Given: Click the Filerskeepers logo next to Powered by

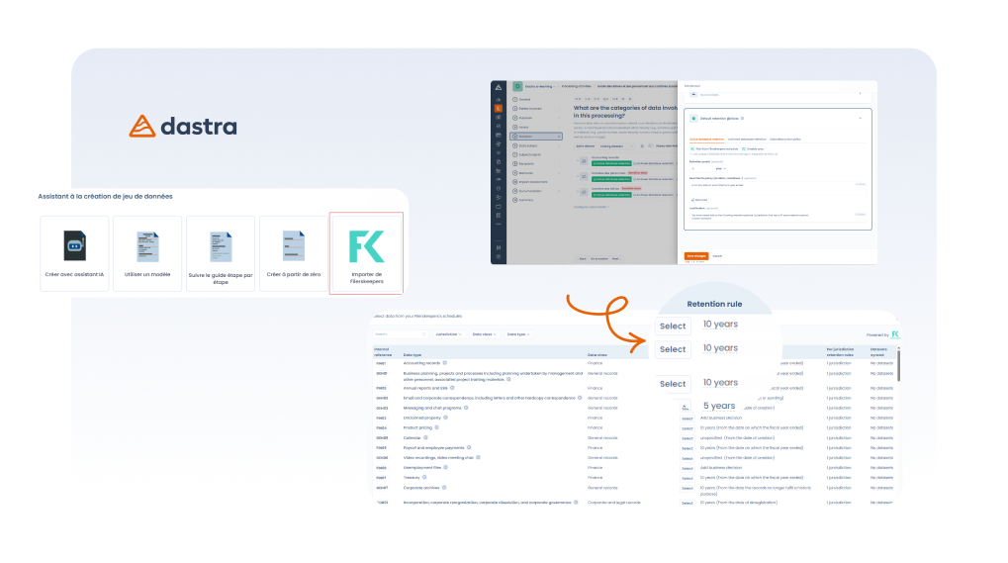Looking at the screenshot, I should click(x=895, y=334).
